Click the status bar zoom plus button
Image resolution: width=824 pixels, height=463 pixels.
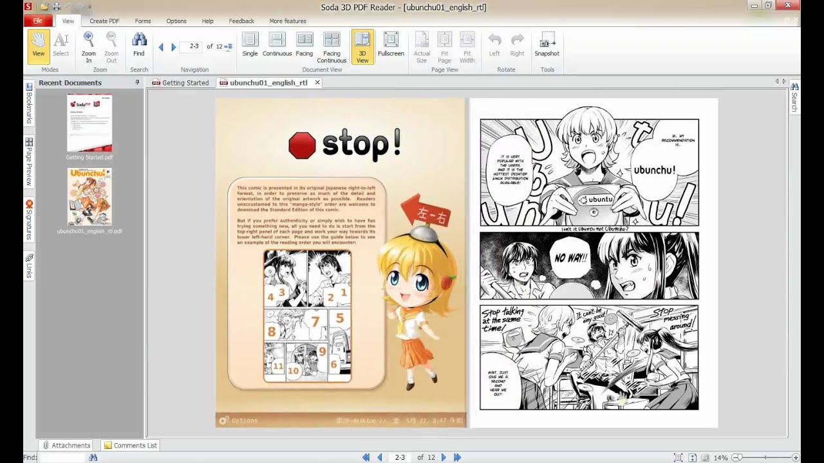pyautogui.click(x=796, y=457)
